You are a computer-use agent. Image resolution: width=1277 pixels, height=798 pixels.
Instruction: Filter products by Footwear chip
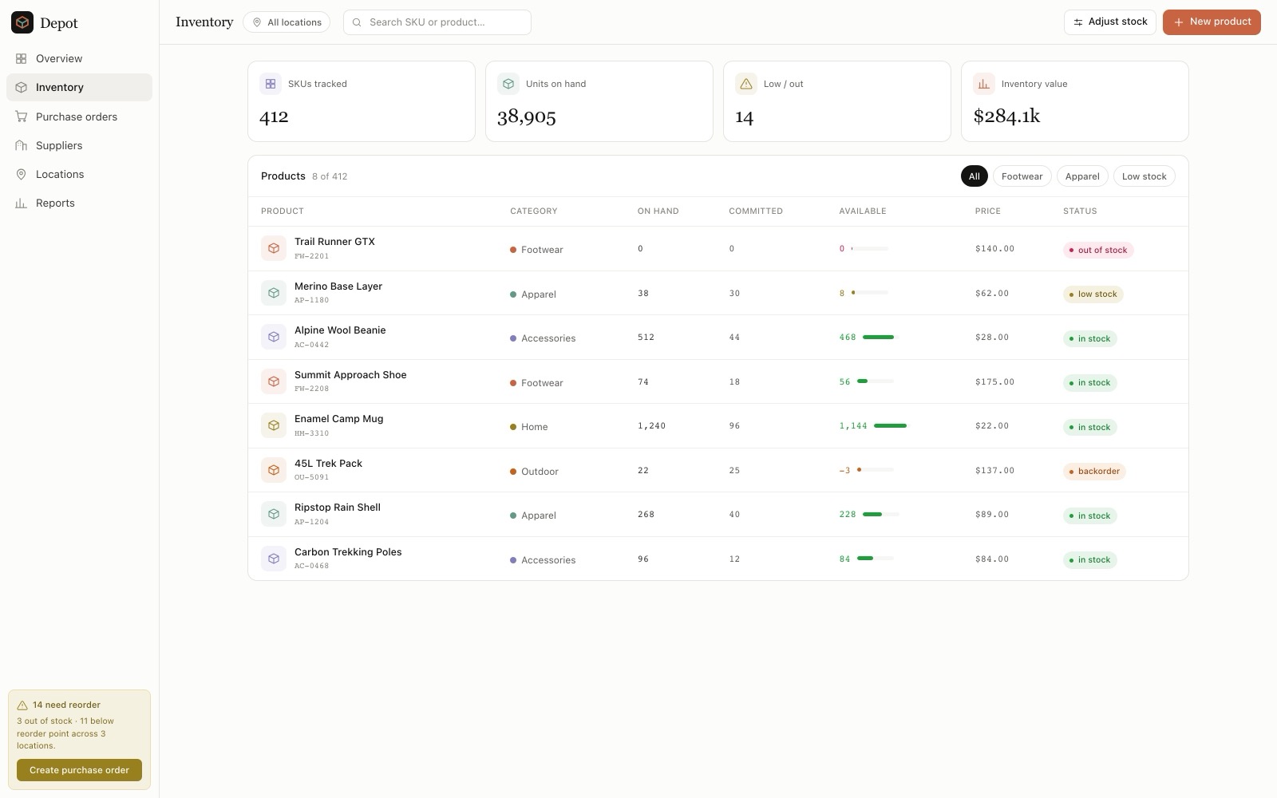pyautogui.click(x=1022, y=176)
